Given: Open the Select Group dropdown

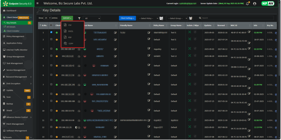Looking at the screenshot, I should [176, 18].
